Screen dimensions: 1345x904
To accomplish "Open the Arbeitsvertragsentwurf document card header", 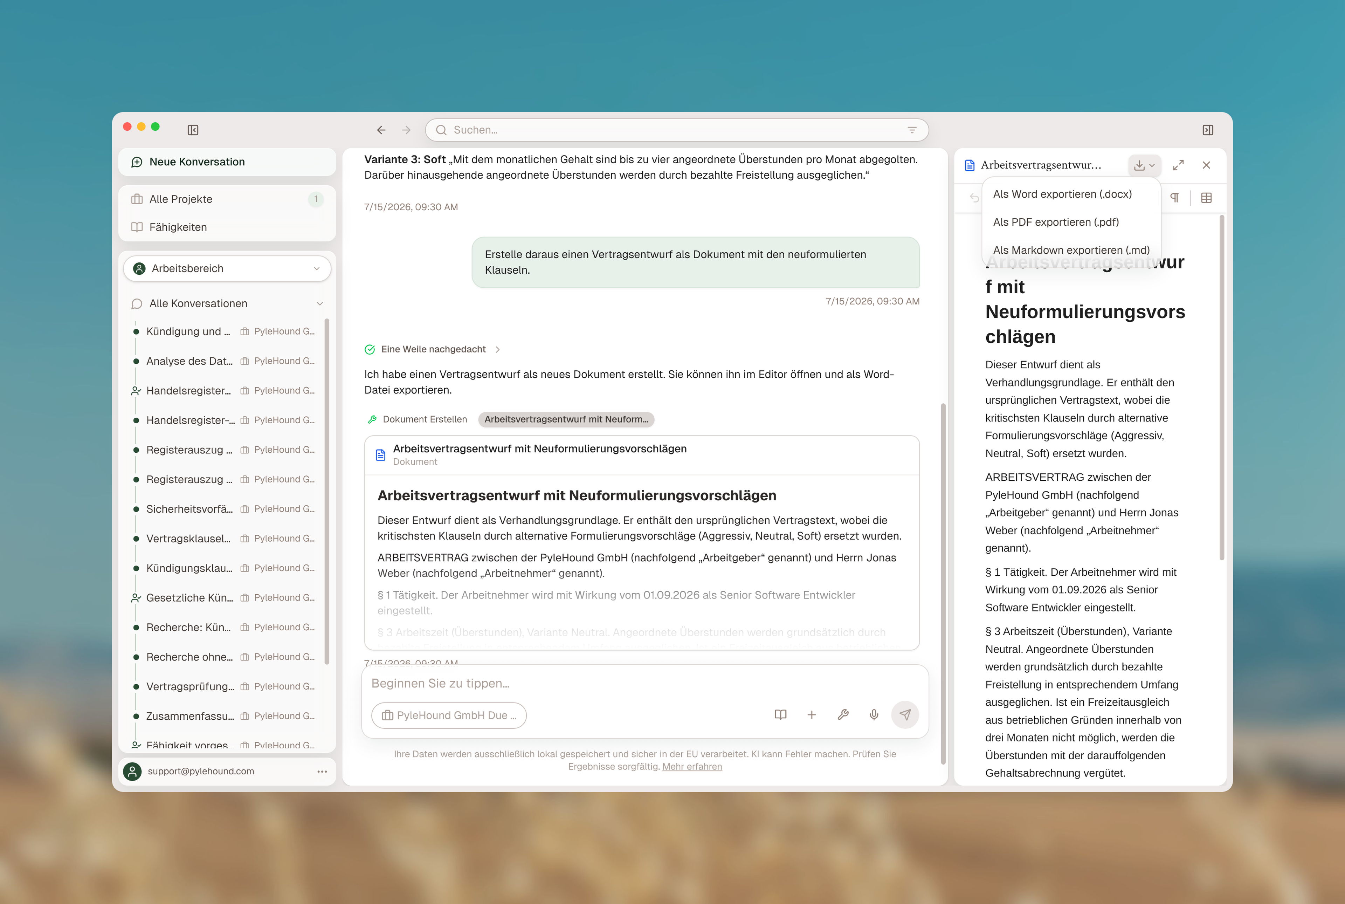I will point(641,455).
